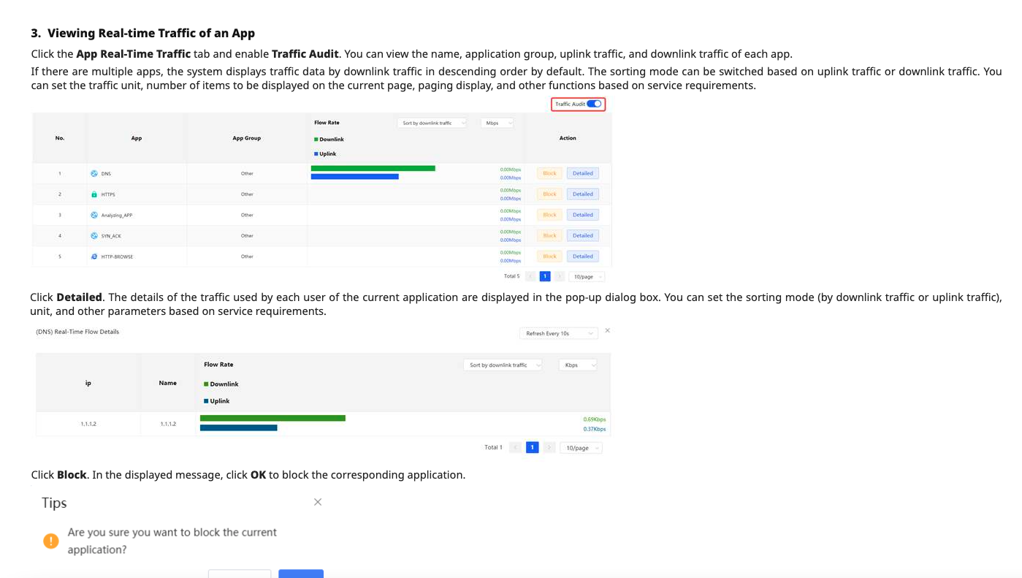Open the Kbps unit dropdown

pos(578,365)
